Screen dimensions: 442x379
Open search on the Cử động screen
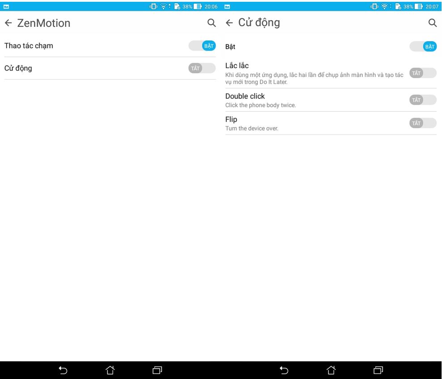pos(433,23)
